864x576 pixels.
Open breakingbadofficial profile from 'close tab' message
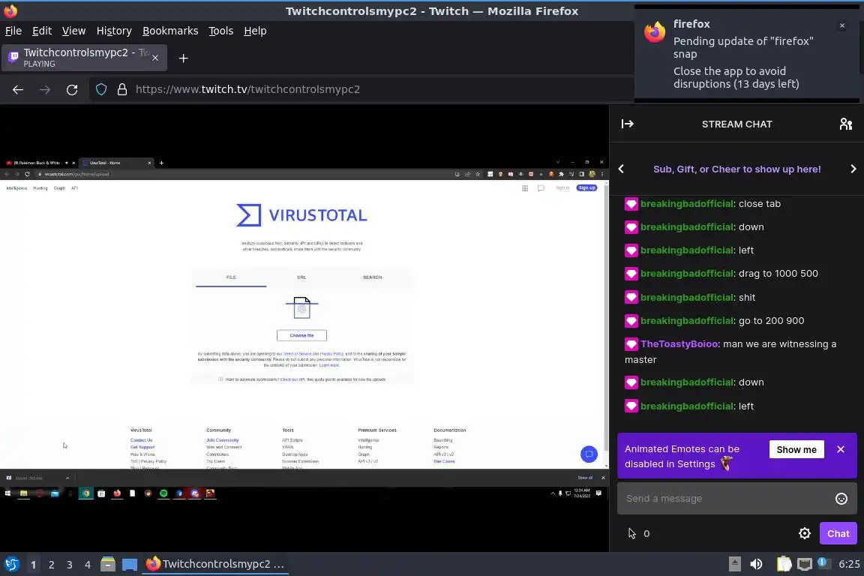(687, 204)
